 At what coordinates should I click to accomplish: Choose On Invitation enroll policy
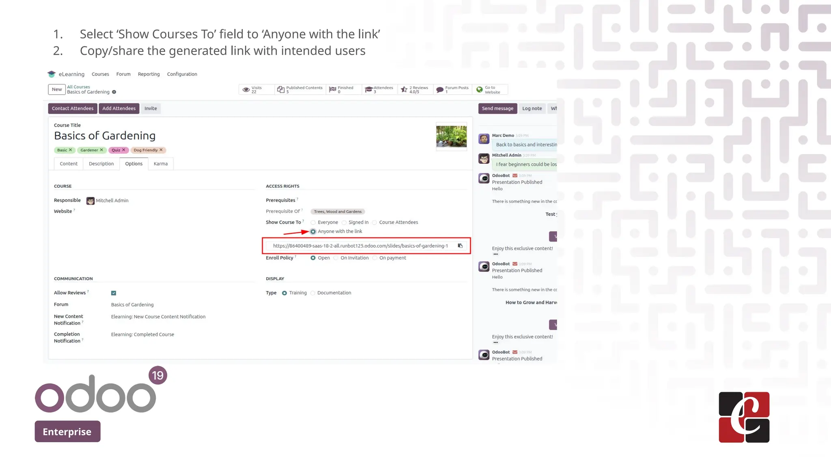point(336,258)
